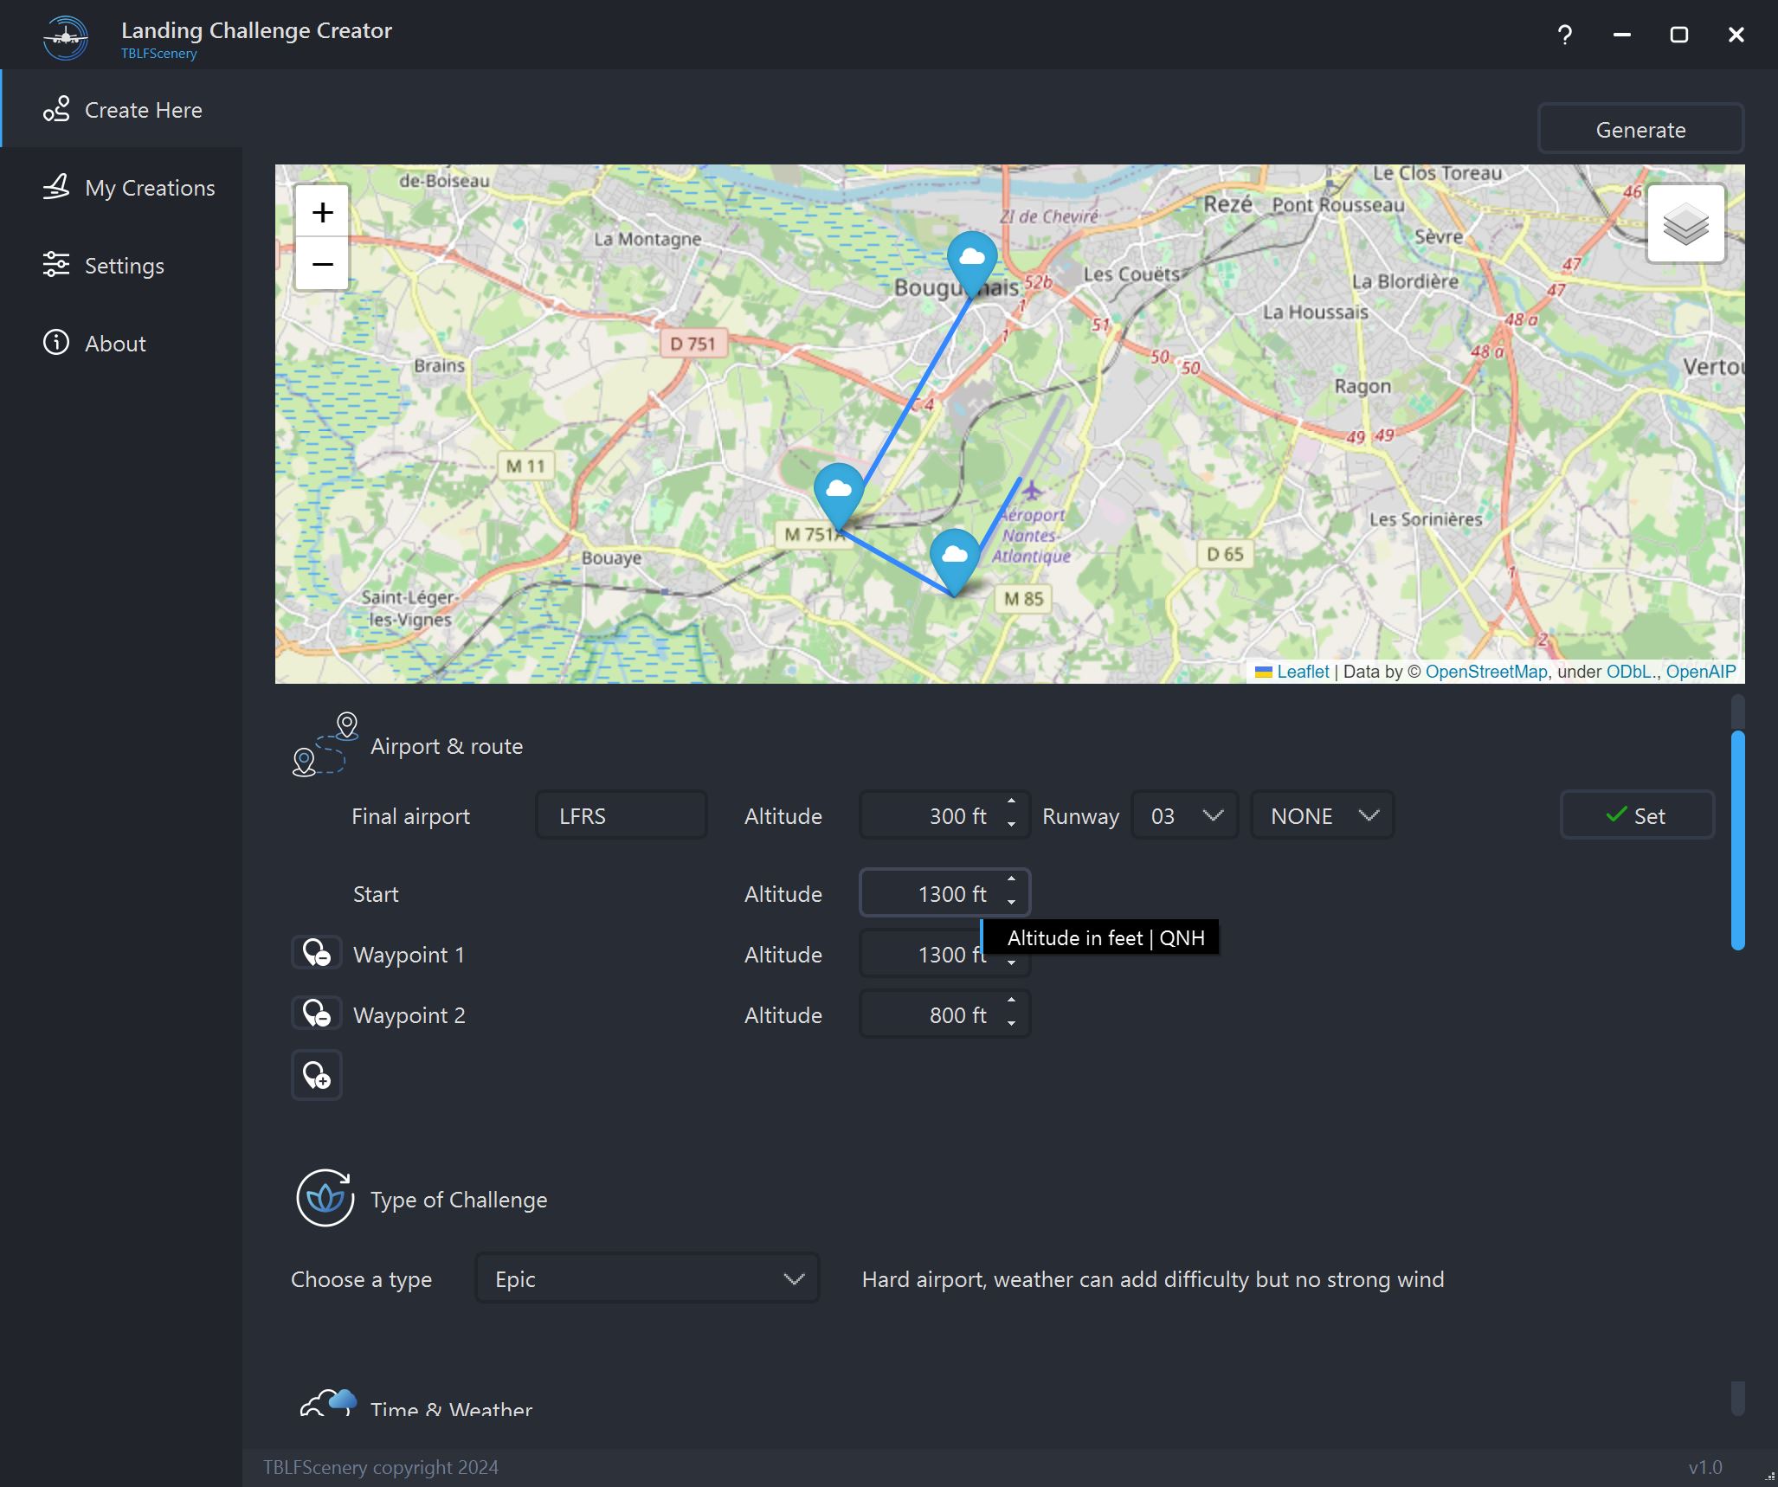Viewport: 1778px width, 1487px height.
Task: Add a new waypoint with plus pin
Action: click(x=317, y=1075)
